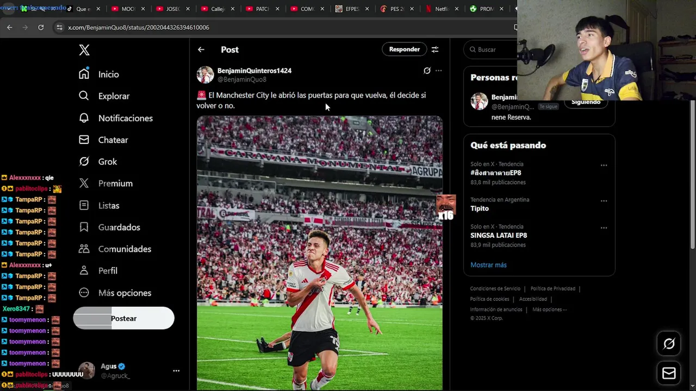Open Política de cookies link
The height and width of the screenshot is (391, 696).
(489, 299)
